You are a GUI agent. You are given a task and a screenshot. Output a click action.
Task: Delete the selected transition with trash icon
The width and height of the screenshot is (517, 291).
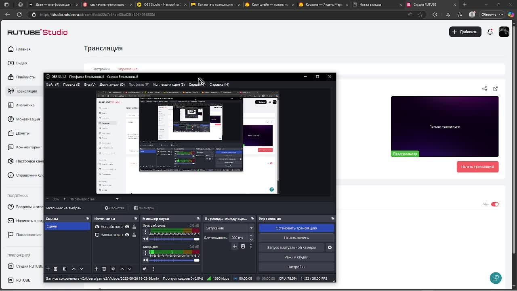243,246
